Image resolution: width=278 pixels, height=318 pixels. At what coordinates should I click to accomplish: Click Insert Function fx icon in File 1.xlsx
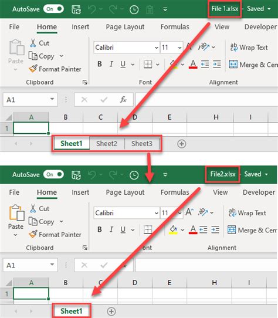pos(123,100)
